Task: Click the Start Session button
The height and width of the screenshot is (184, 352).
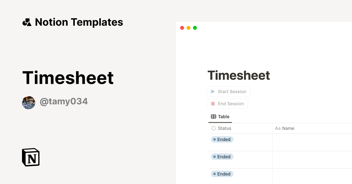Action: click(229, 91)
